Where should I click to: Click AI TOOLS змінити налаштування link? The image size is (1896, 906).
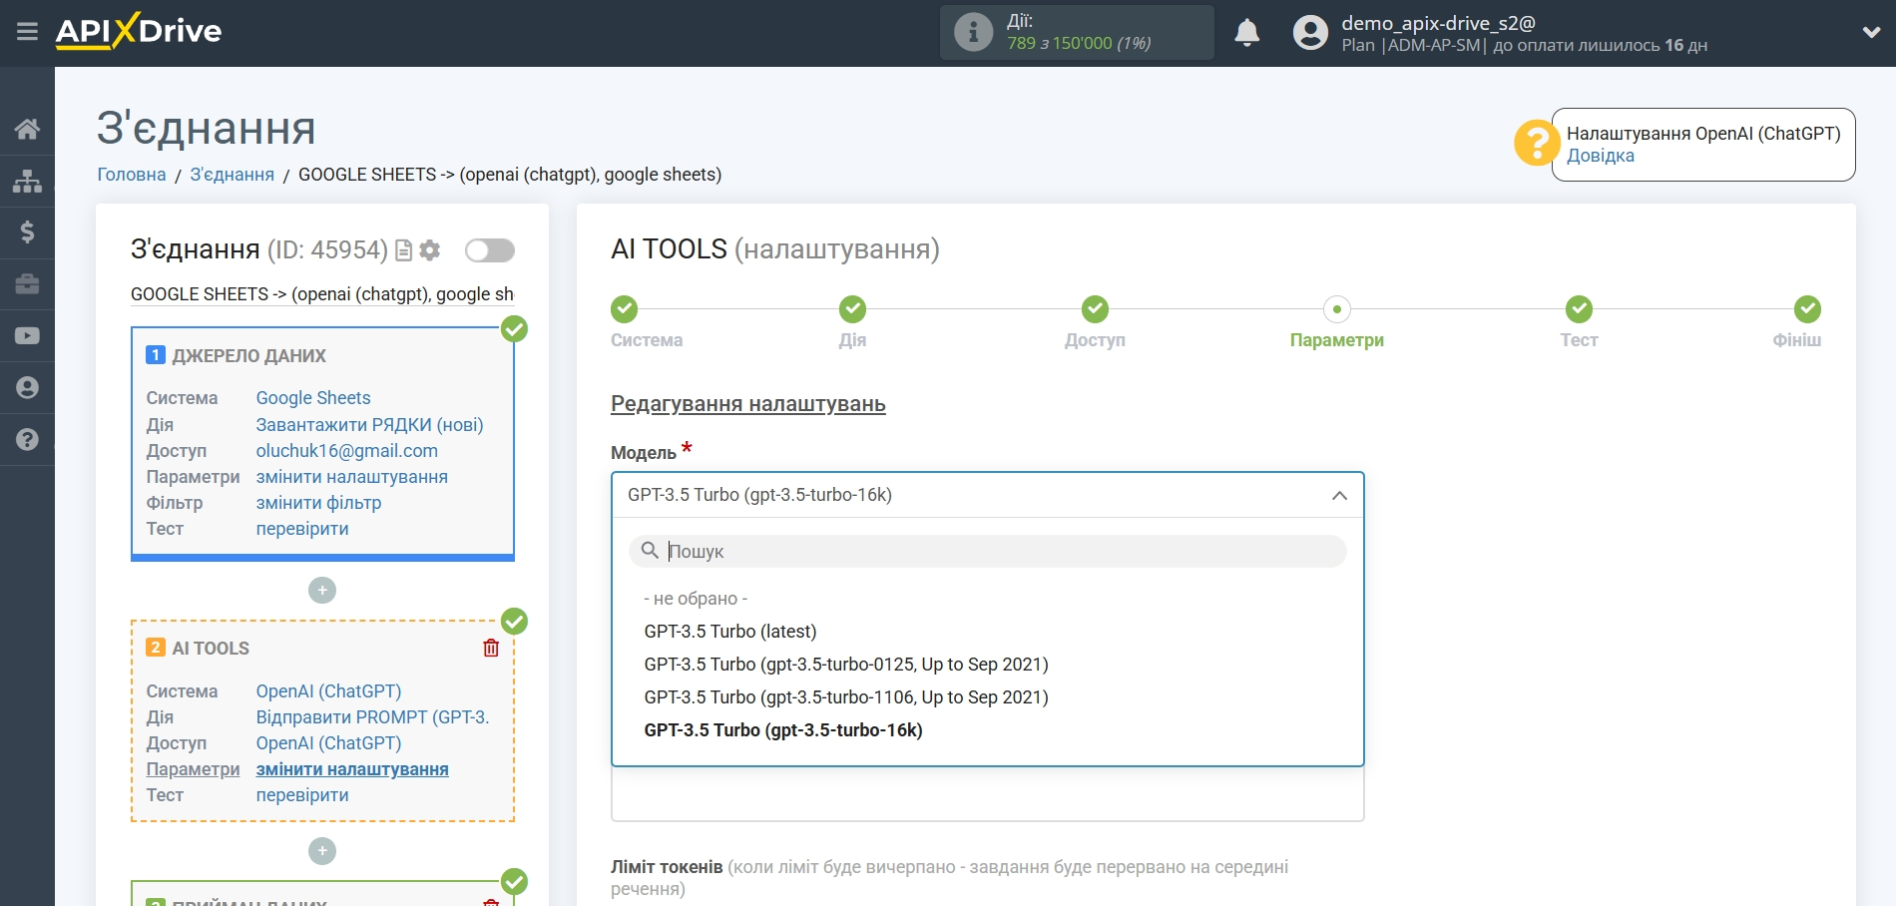click(x=352, y=769)
